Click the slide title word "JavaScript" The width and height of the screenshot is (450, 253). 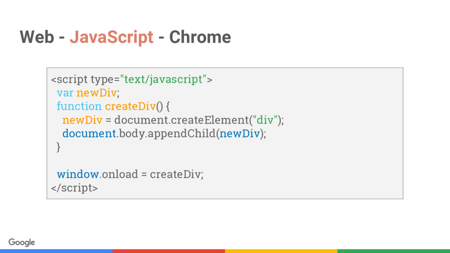pos(111,38)
